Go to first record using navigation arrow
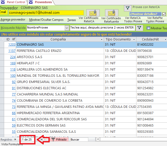This screenshot has width=167, height=146. (15, 140)
